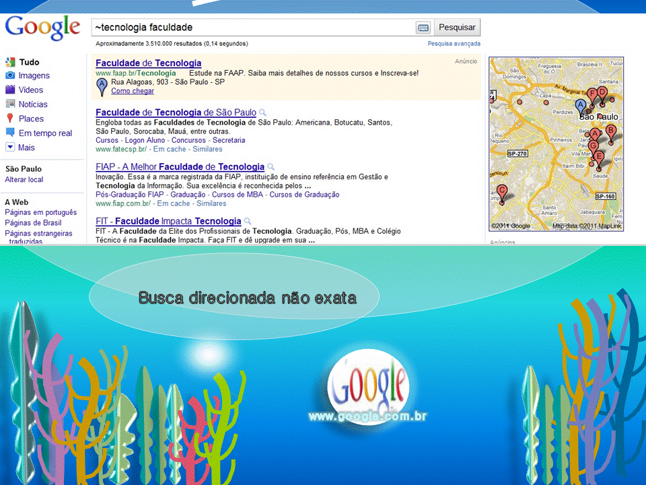Viewport: 646px width, 485px height.
Task: Click the Notícias newspaper icon
Action: coord(10,104)
